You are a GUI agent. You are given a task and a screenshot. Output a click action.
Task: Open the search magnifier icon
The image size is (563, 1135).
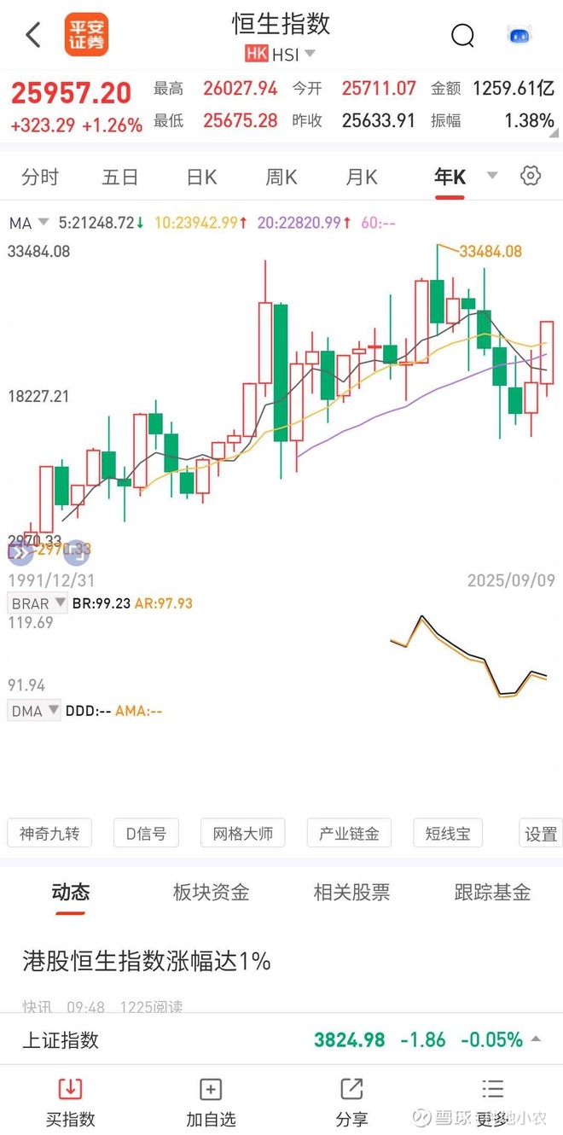coord(462,35)
